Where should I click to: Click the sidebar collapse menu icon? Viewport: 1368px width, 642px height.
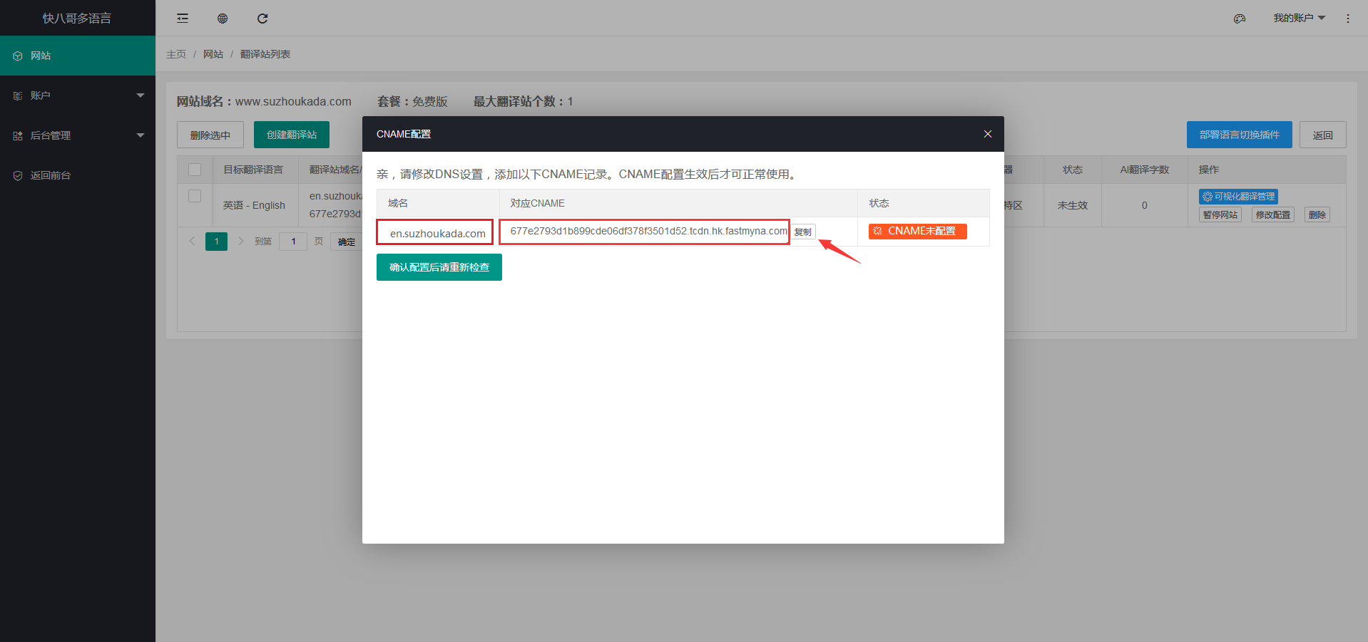183,19
